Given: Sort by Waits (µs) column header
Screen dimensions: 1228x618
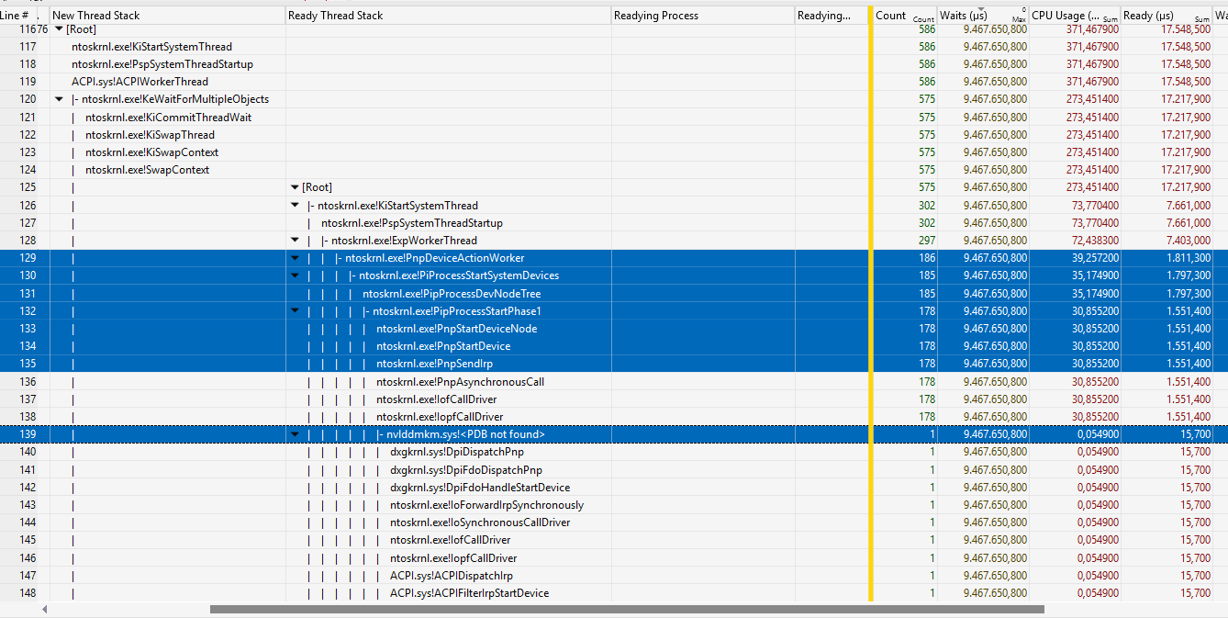Looking at the screenshot, I should pyautogui.click(x=983, y=16).
